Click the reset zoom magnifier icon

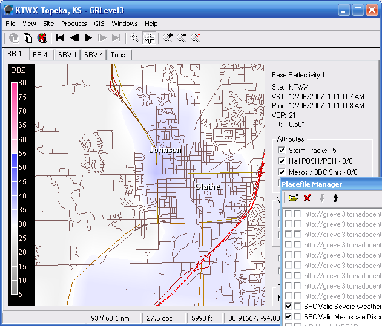196,38
